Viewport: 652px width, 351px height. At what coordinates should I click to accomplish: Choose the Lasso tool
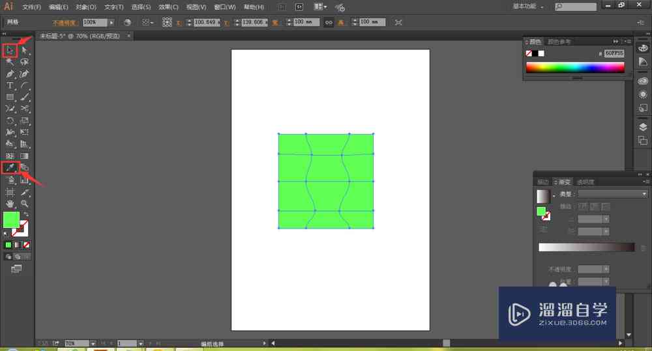[24, 63]
